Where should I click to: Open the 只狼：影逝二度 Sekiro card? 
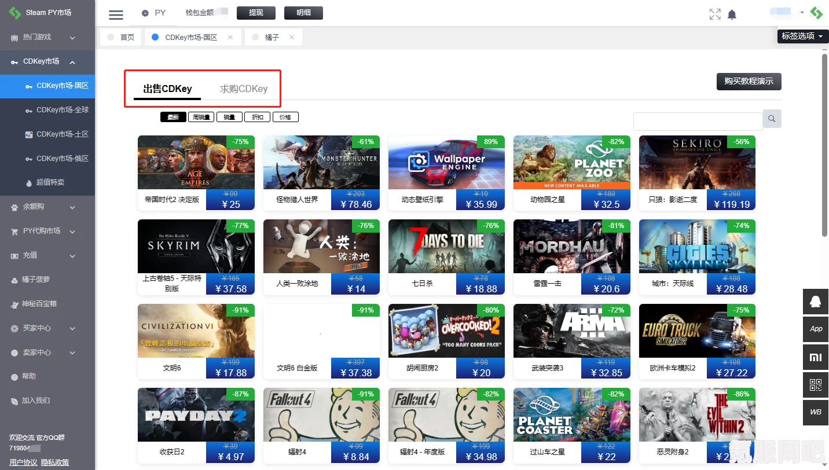pyautogui.click(x=697, y=173)
